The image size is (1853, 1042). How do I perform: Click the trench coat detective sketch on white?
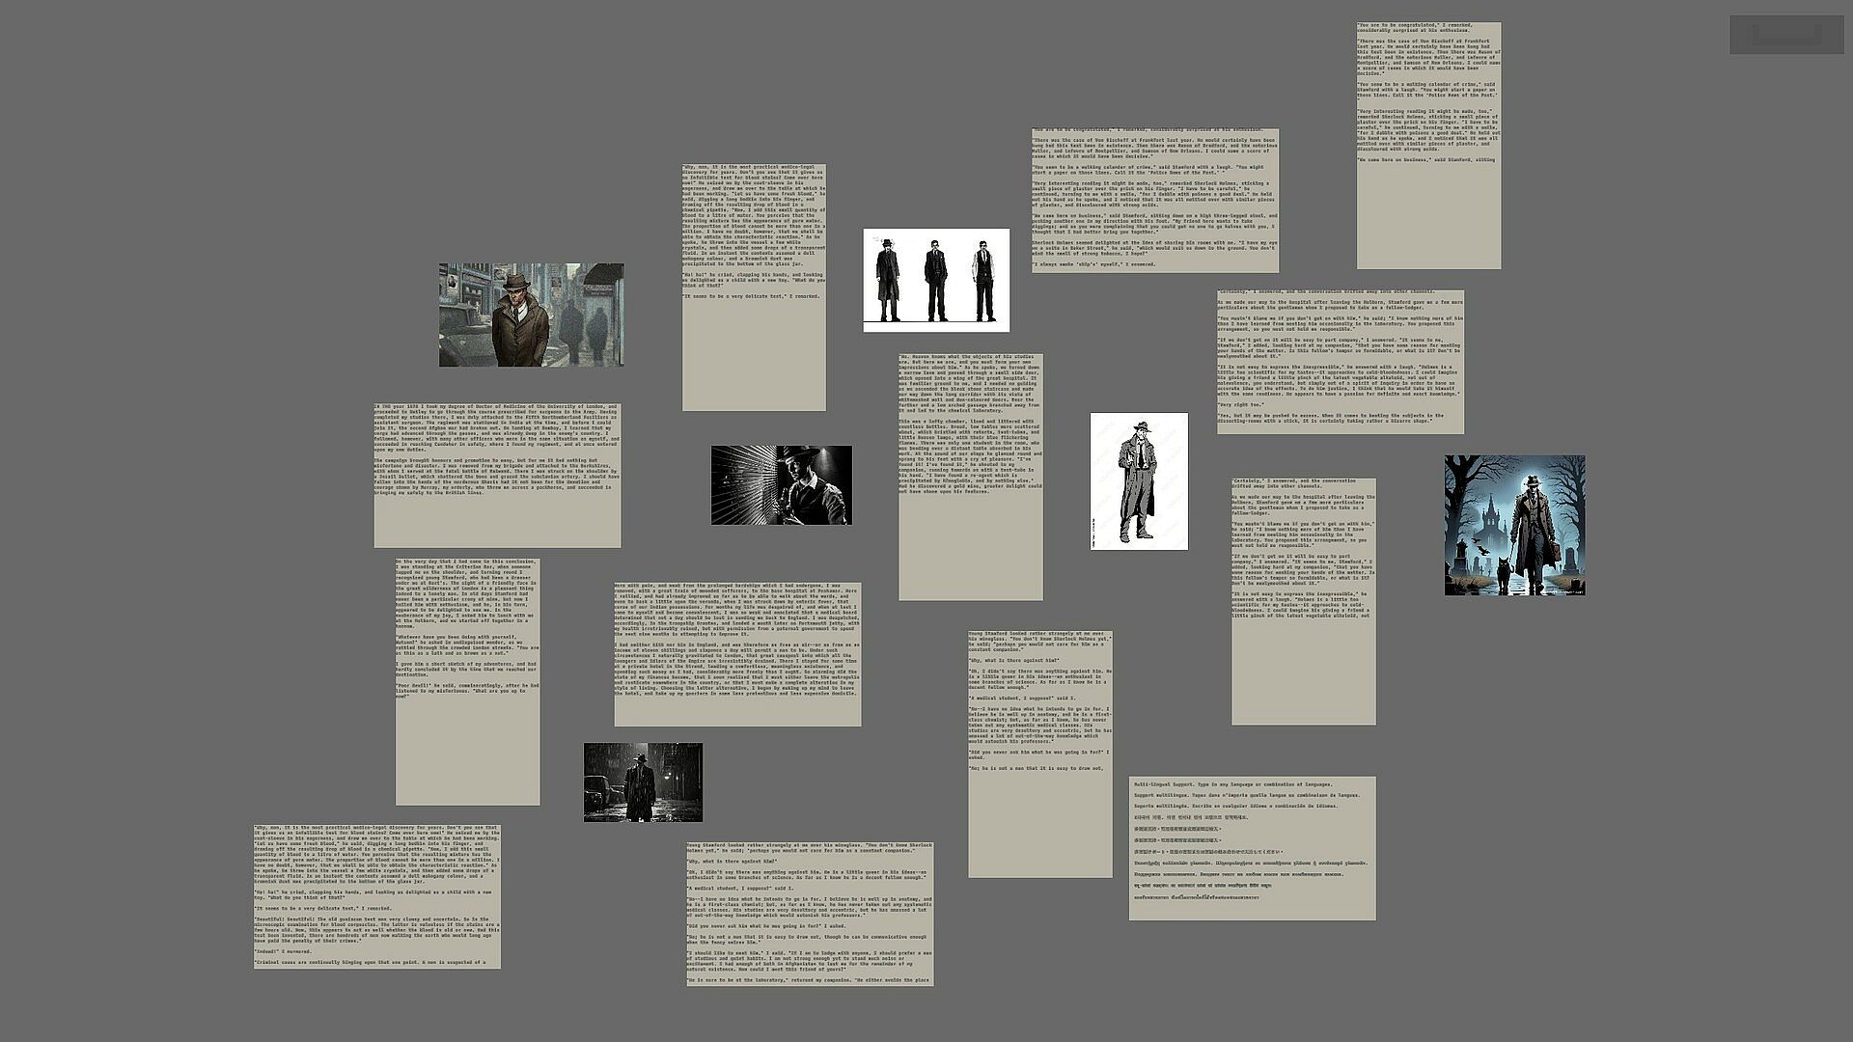1139,481
